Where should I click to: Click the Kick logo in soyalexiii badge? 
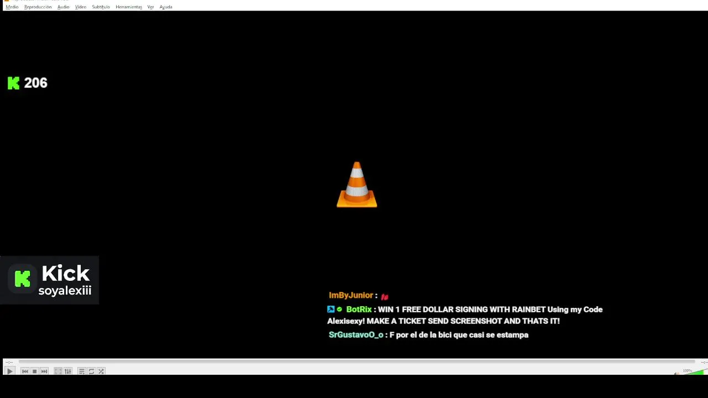tap(22, 279)
